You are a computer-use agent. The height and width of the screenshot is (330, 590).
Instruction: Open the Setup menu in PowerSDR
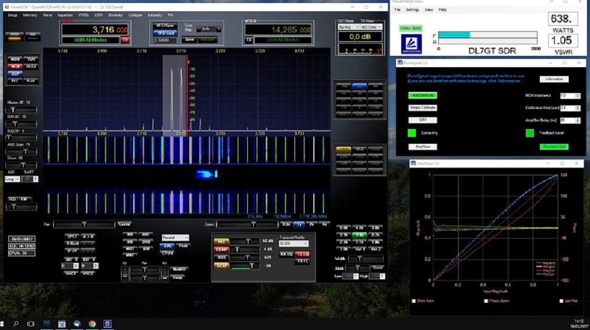click(x=12, y=15)
